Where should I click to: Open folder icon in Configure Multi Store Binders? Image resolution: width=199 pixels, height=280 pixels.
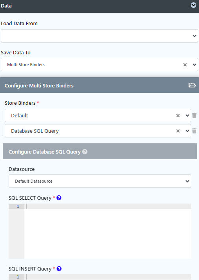(192, 85)
